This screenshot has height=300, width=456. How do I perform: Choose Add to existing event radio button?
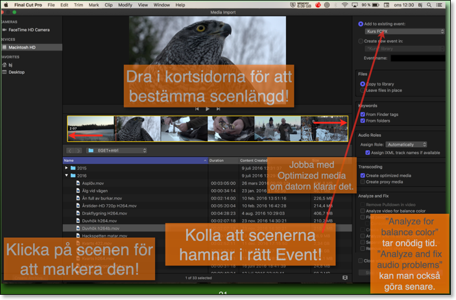pyautogui.click(x=361, y=24)
